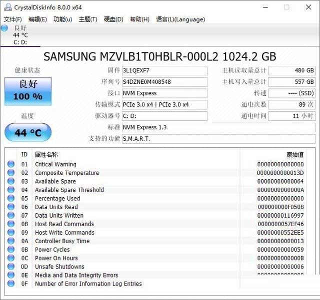Click the SAMSUNG MZVLB1T0HBLR-000L2 model title

[160, 57]
